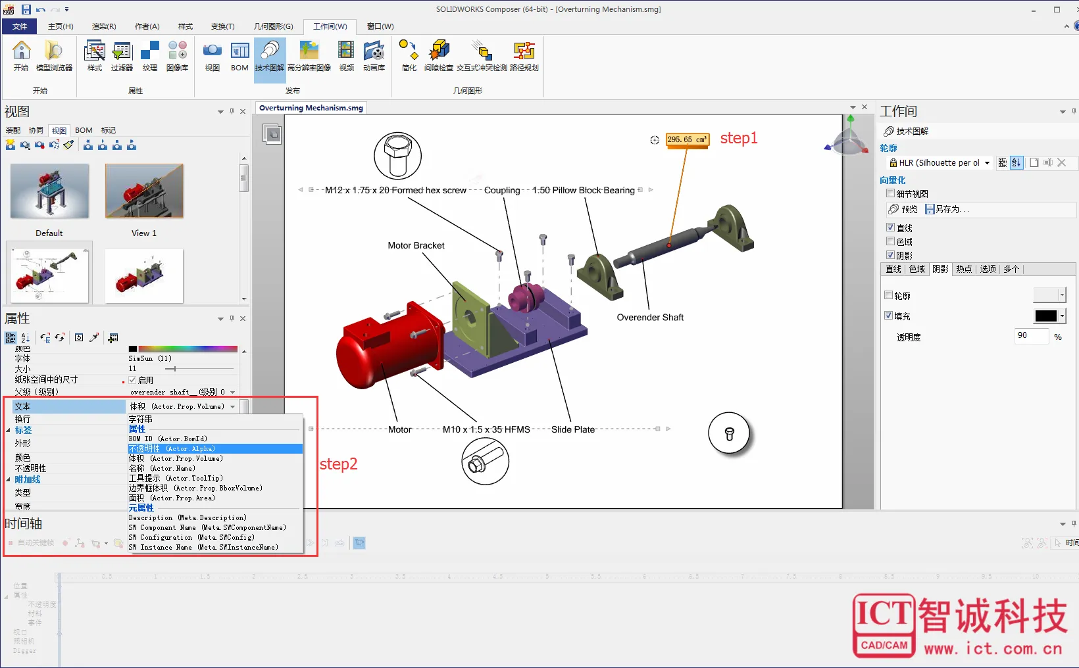Screen dimensions: 1079x668
Task: Uncheck the 直线 checkbox
Action: pos(890,227)
